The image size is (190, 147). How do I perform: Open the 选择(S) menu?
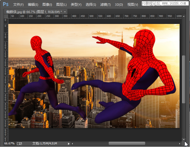[x=91, y=5]
